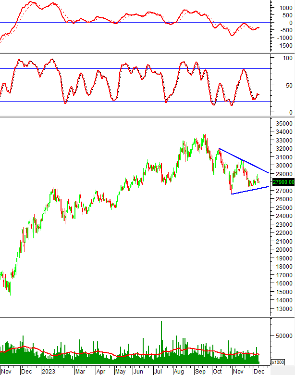Image resolution: width=295 pixels, height=375 pixels.
Task: Click the 500 label on top indicator axis
Action: 288,15
